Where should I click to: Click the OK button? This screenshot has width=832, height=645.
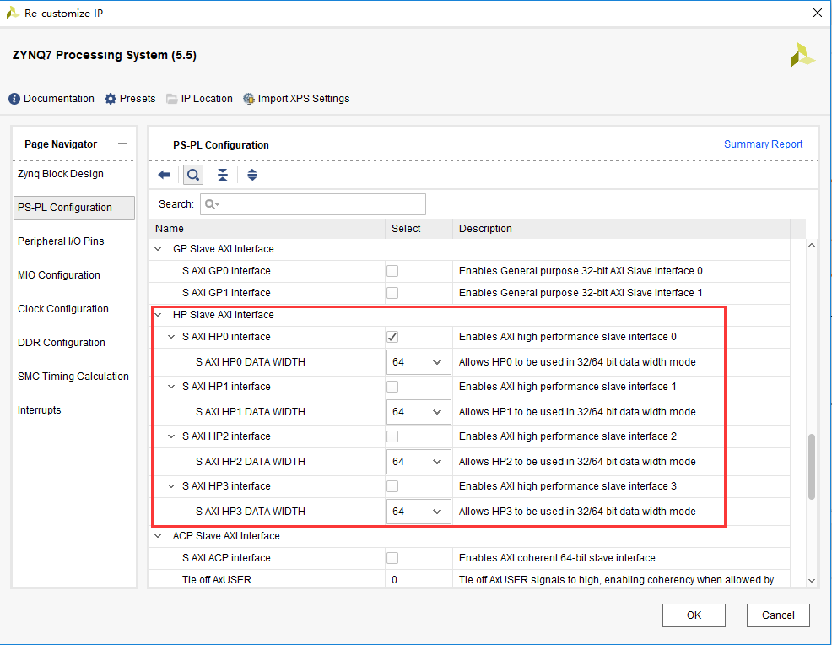(x=694, y=615)
